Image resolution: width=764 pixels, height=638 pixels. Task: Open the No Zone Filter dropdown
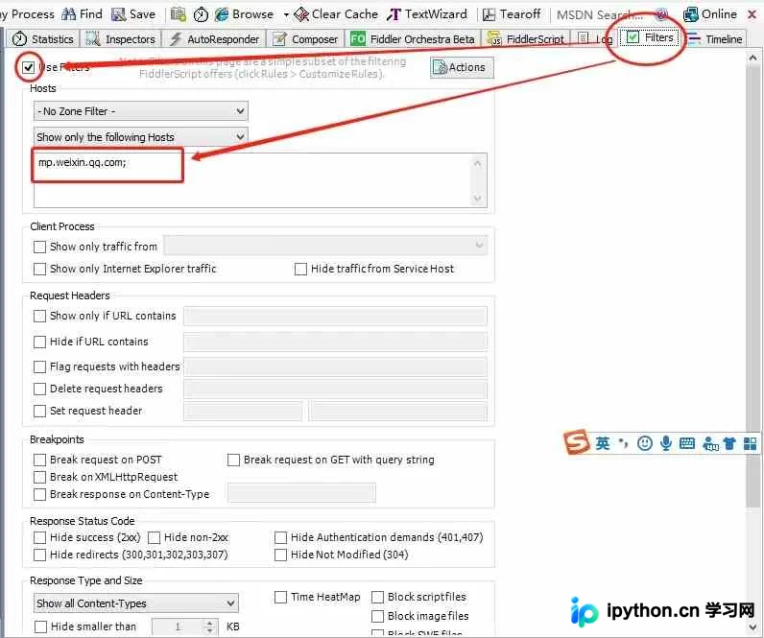tap(140, 111)
